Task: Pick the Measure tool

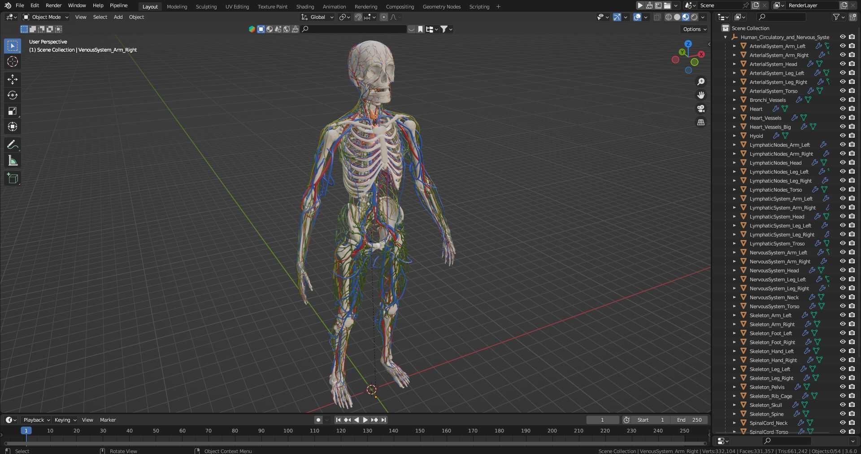Action: click(x=13, y=160)
